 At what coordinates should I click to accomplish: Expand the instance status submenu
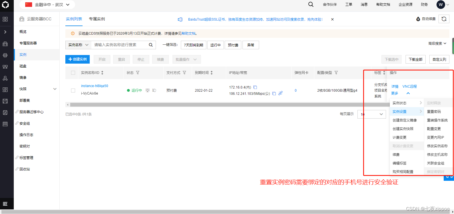click(407, 103)
